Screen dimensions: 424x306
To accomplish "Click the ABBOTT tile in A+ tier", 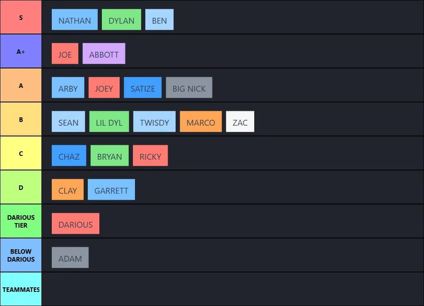I will click(x=104, y=53).
